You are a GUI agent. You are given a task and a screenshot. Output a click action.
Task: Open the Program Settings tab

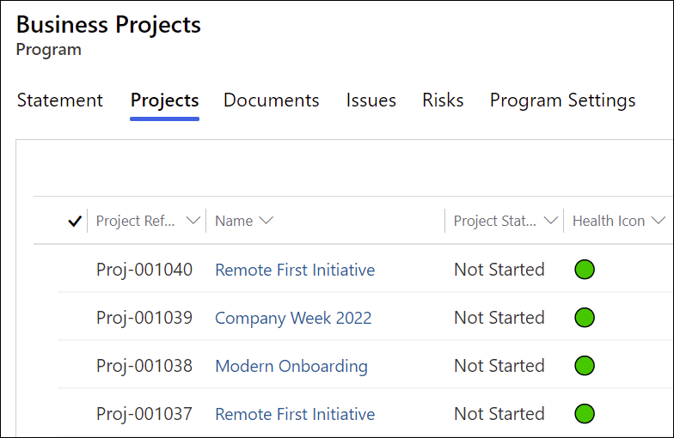click(x=562, y=100)
